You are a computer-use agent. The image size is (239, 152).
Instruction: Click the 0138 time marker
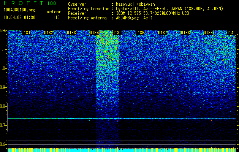click(x=185, y=33)
